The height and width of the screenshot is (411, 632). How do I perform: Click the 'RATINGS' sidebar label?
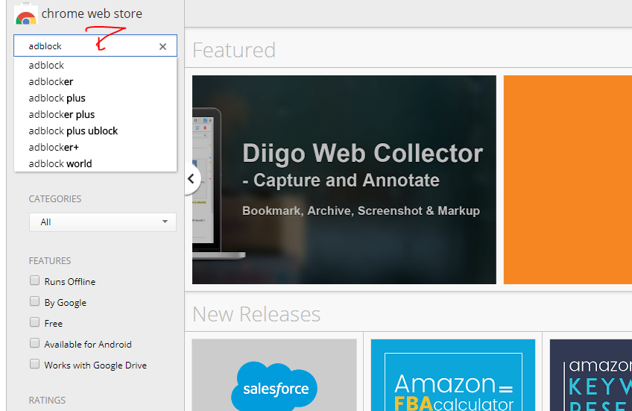point(47,400)
